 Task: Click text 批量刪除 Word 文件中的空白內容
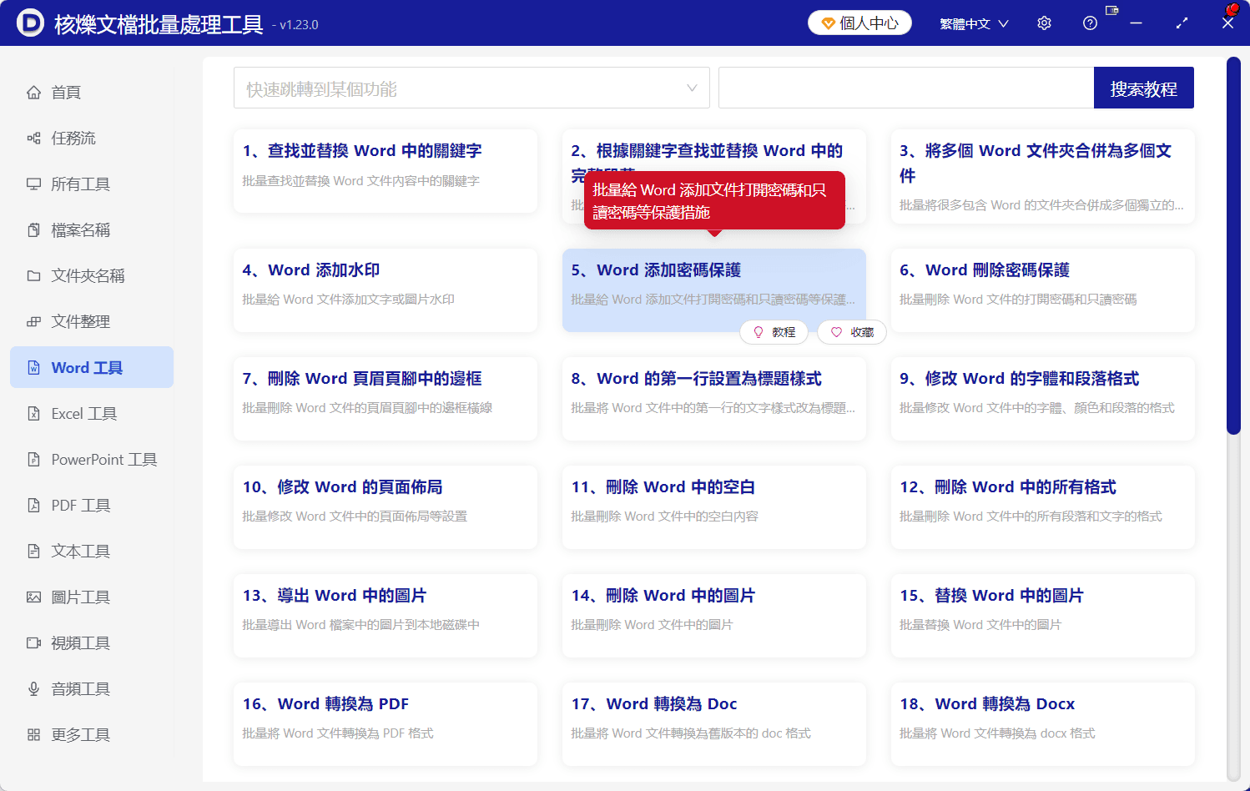pos(665,516)
